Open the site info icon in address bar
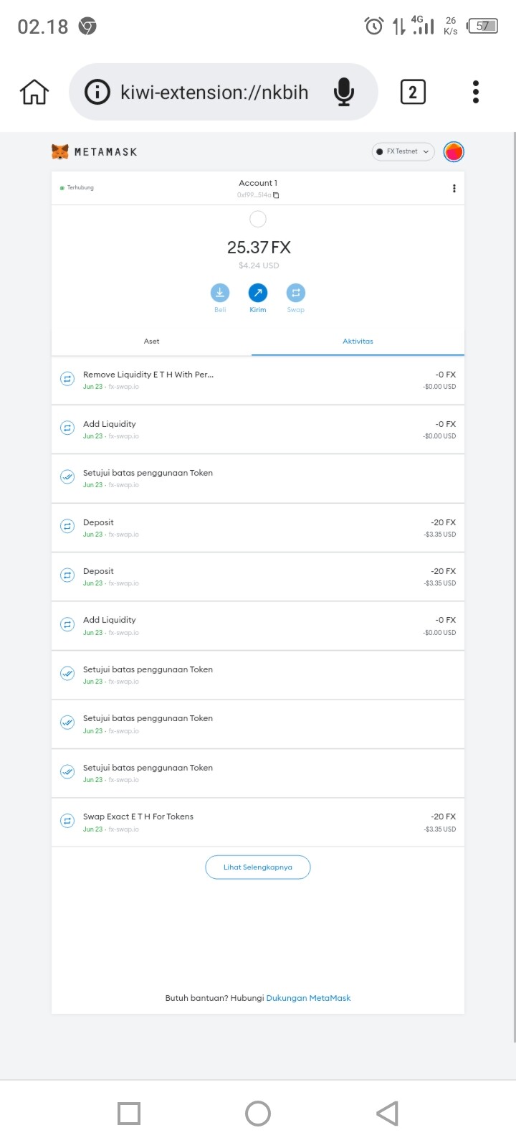Screen dimensions: 516x1148 tap(97, 92)
